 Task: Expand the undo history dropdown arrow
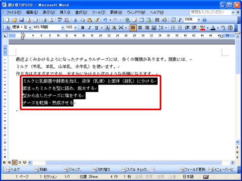(110, 20)
